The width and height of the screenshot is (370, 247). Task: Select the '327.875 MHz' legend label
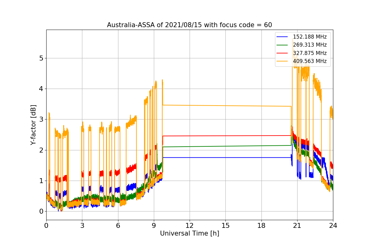pyautogui.click(x=310, y=53)
